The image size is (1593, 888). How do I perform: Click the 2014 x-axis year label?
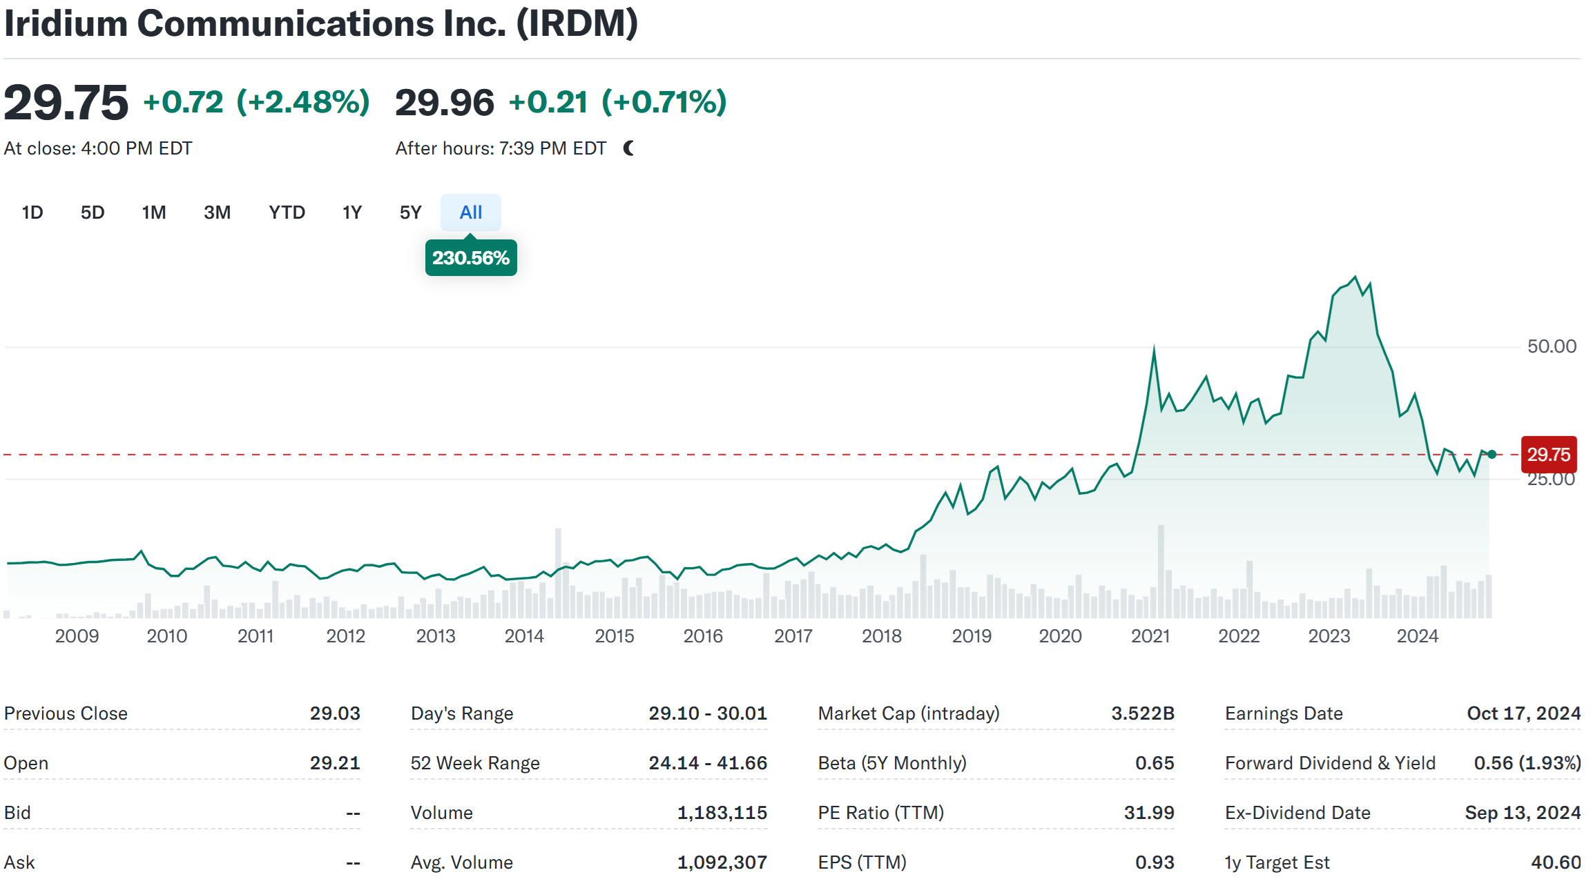click(524, 636)
